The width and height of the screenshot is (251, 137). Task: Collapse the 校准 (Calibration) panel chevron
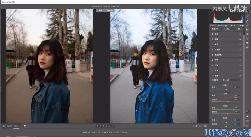[213, 76]
